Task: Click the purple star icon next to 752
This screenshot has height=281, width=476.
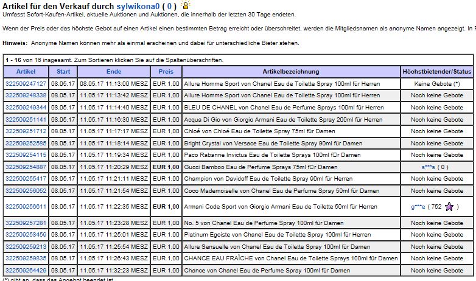Action: click(449, 207)
